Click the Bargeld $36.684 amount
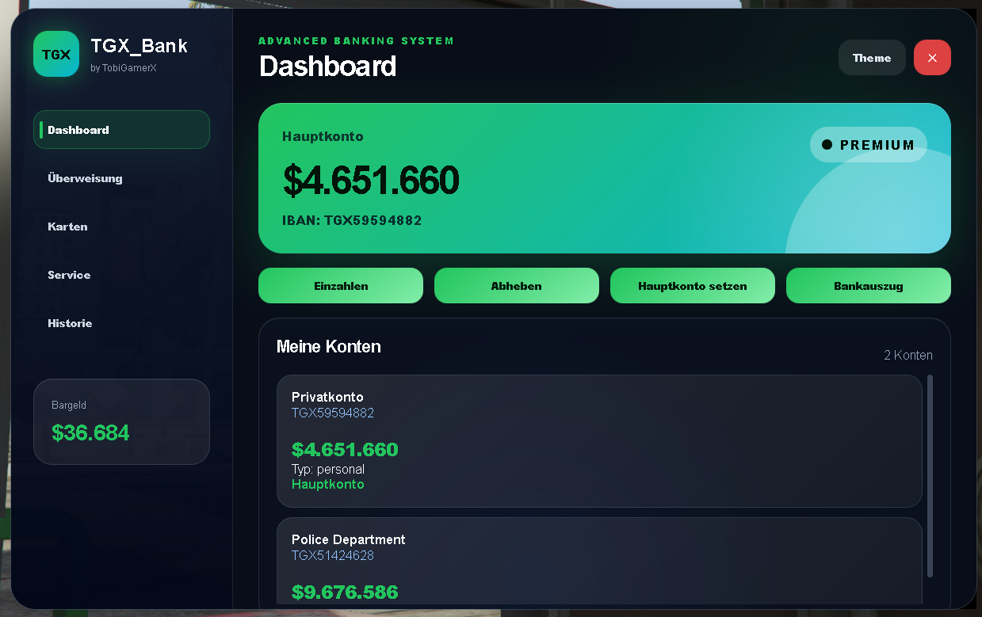This screenshot has width=982, height=617. point(90,432)
